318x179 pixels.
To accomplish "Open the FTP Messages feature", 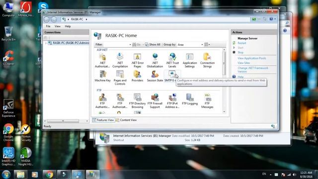I will point(207,101).
